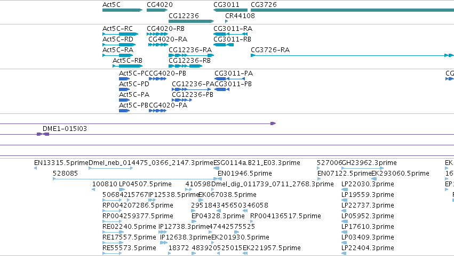Select protein CG12236-PB

[182, 100]
